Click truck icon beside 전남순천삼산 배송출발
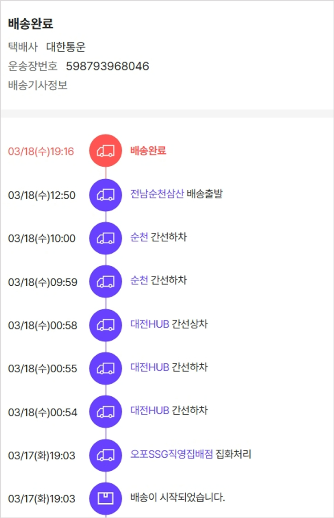This screenshot has width=334, height=518. coord(106,195)
